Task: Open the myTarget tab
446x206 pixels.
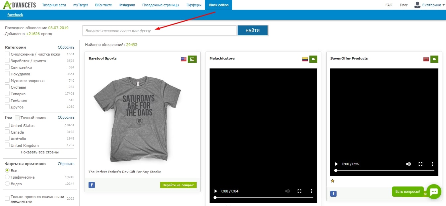Action: tap(81, 5)
